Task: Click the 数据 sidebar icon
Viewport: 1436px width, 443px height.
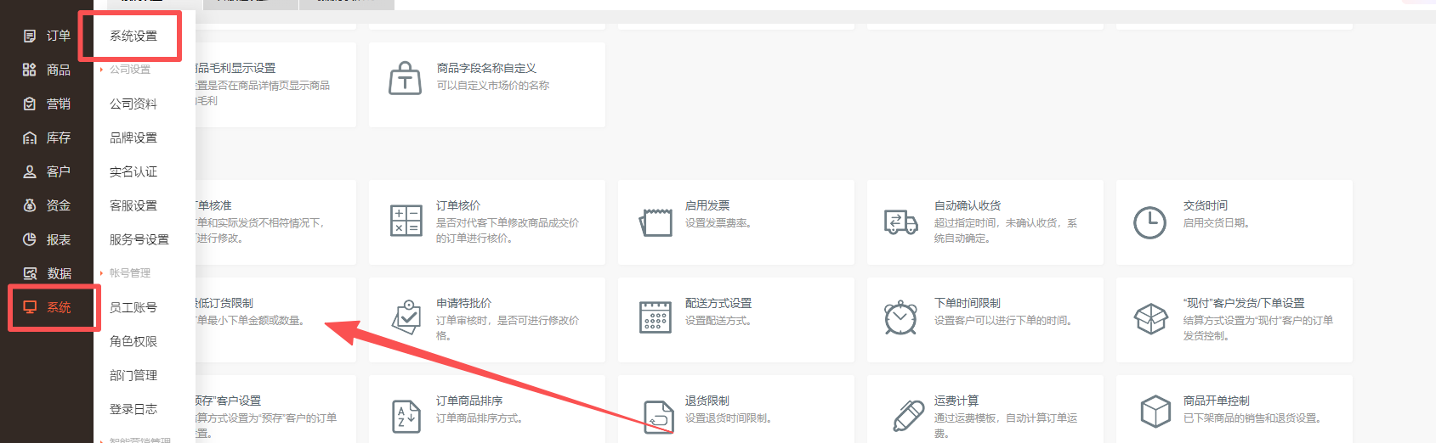Action: coord(30,273)
